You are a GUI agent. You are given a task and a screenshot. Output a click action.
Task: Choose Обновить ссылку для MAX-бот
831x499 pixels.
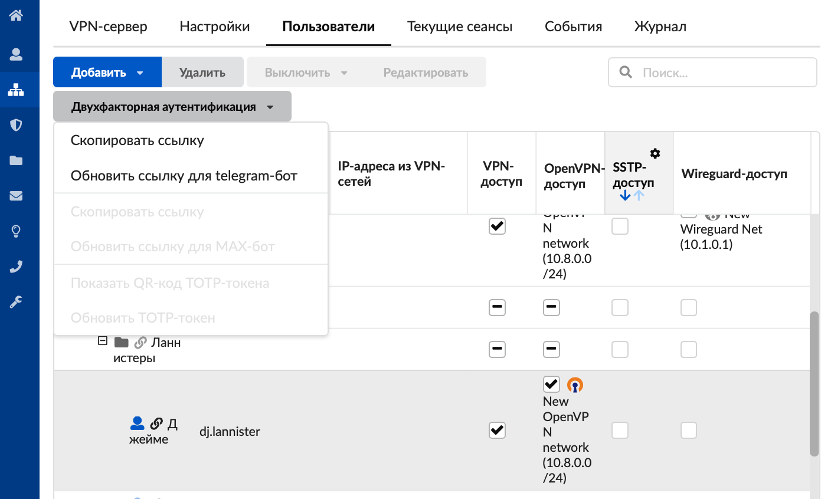click(191, 247)
